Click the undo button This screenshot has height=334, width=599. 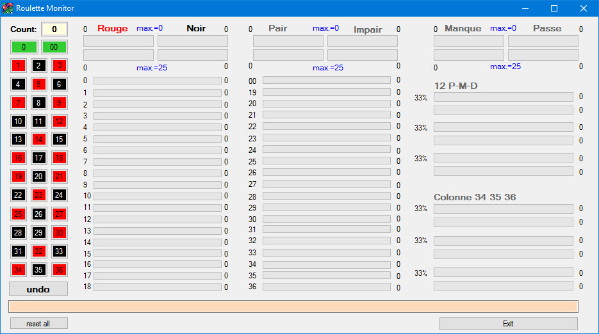pos(38,289)
